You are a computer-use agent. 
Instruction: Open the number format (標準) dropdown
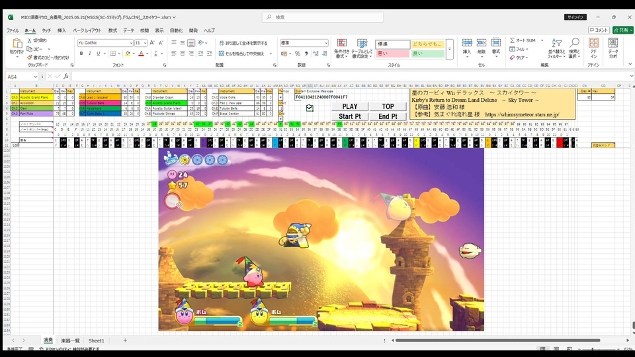pos(326,43)
